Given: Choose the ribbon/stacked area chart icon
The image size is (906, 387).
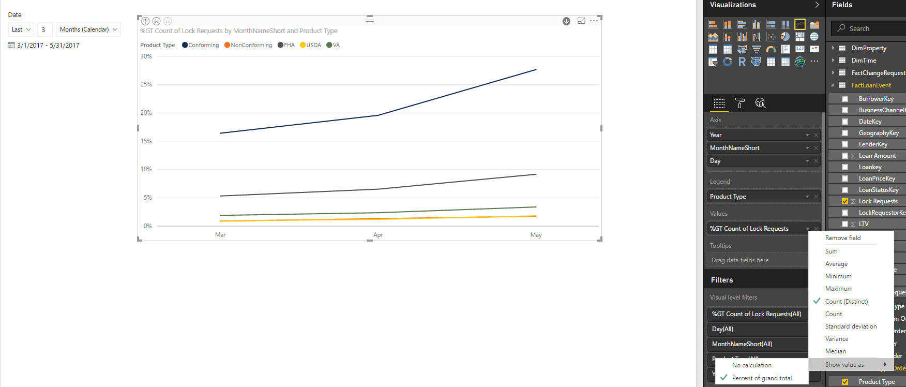Looking at the screenshot, I should coord(713,37).
